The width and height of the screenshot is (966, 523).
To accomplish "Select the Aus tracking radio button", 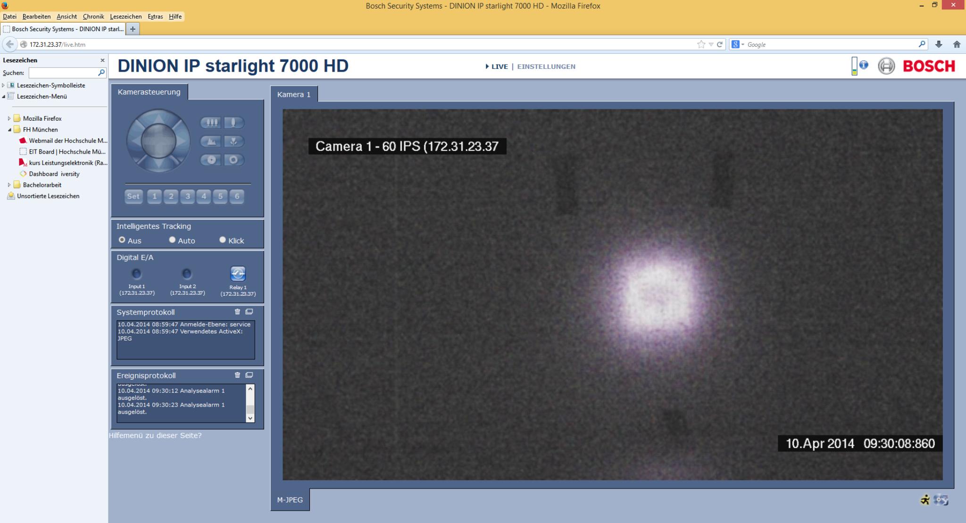I will pos(122,240).
